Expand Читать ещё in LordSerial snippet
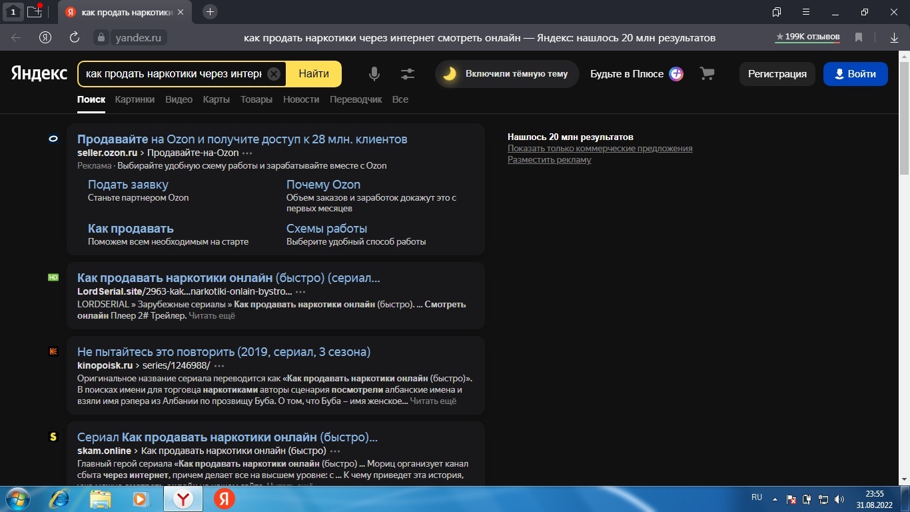This screenshot has height=512, width=910. pyautogui.click(x=212, y=315)
